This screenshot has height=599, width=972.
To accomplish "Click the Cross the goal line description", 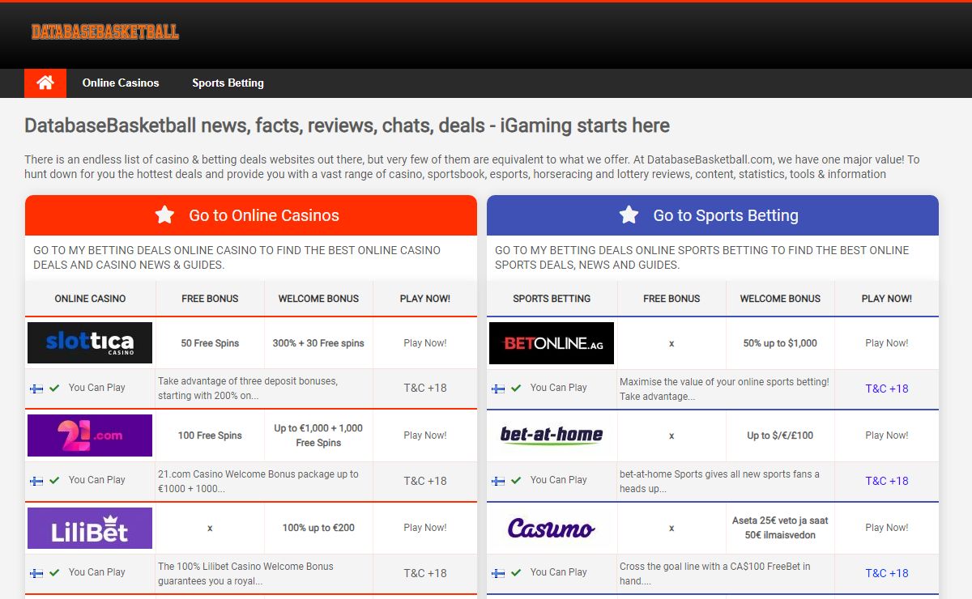I will pos(714,573).
